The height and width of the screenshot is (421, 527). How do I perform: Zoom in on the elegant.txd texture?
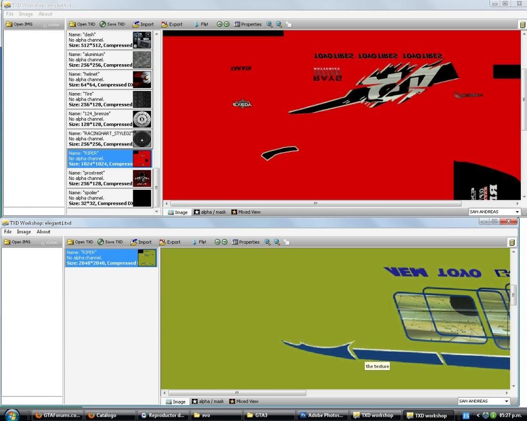coord(269,24)
